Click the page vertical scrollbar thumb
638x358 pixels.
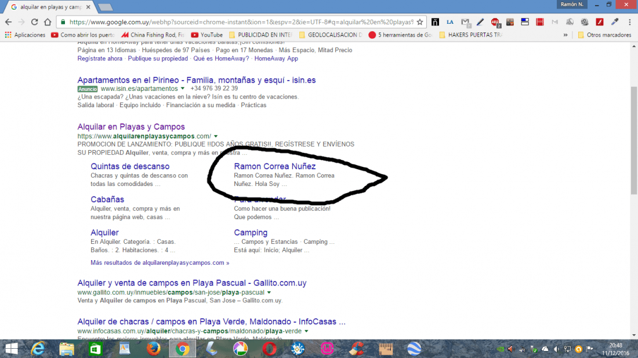634,141
